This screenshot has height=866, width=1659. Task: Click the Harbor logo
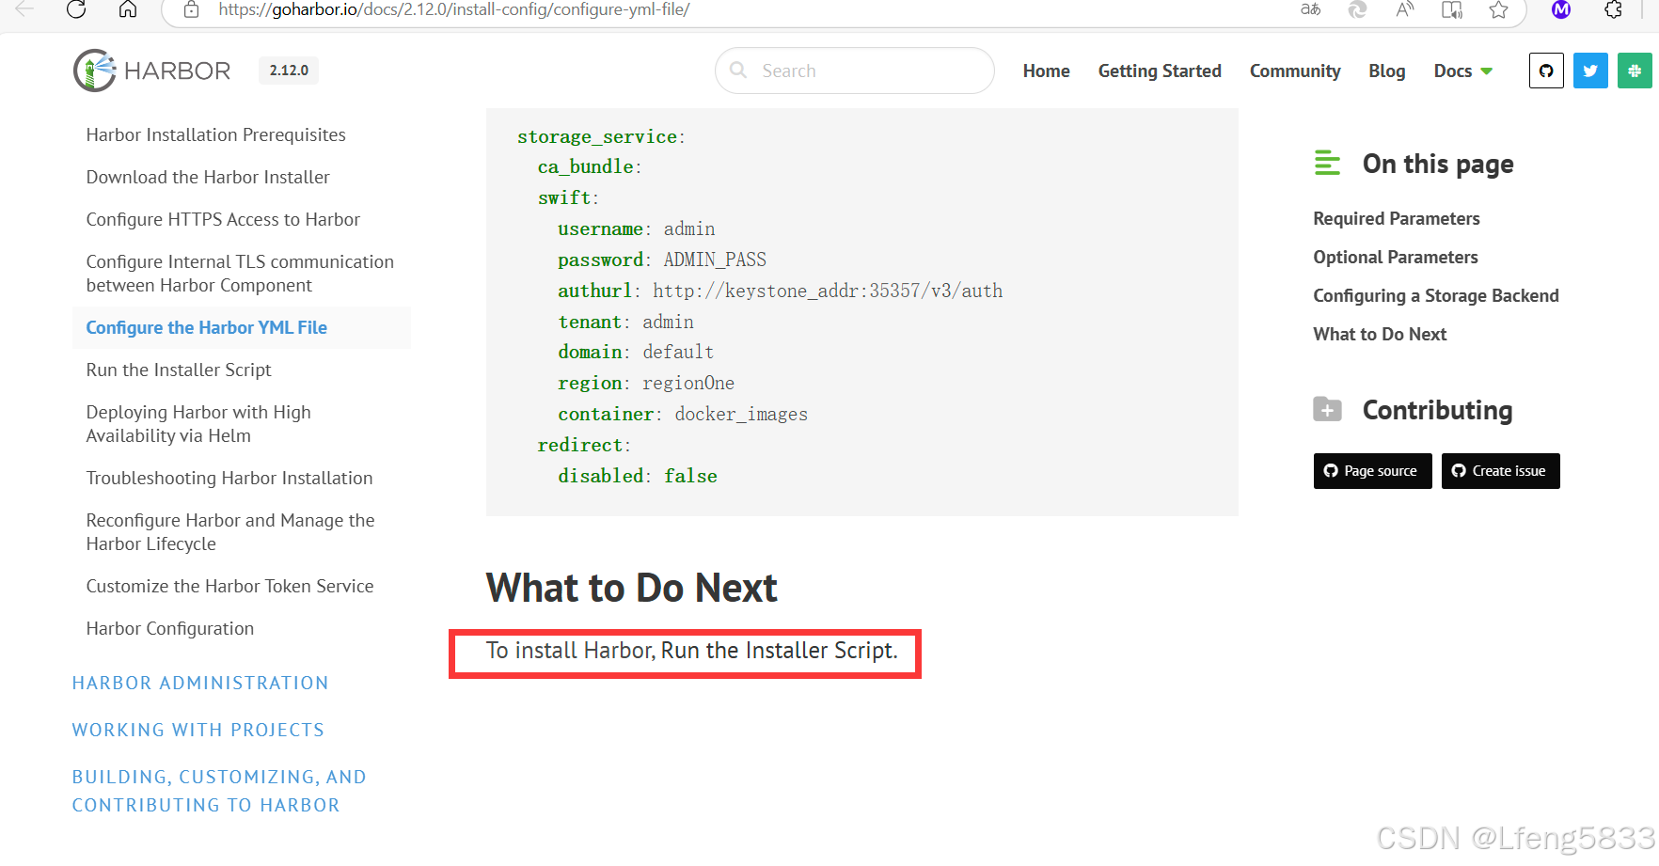pyautogui.click(x=152, y=71)
